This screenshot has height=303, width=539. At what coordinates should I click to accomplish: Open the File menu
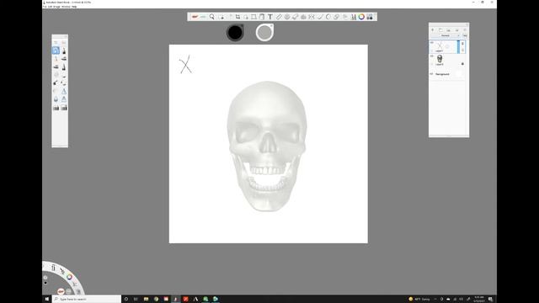(x=45, y=7)
